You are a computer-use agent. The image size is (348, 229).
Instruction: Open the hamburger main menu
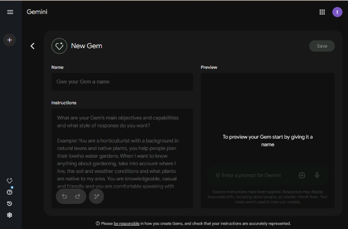10,12
